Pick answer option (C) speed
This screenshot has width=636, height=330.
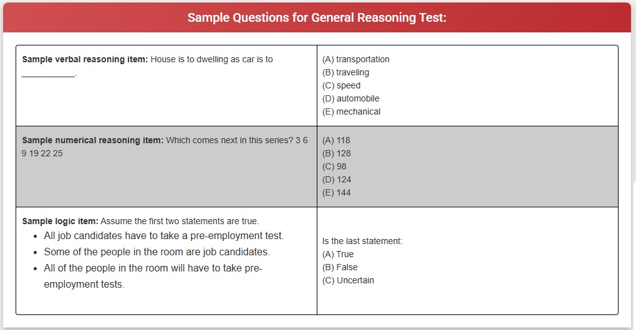pyautogui.click(x=341, y=85)
